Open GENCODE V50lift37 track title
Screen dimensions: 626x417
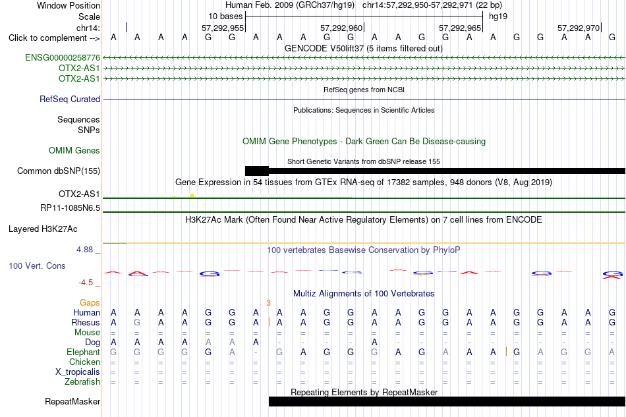364,48
